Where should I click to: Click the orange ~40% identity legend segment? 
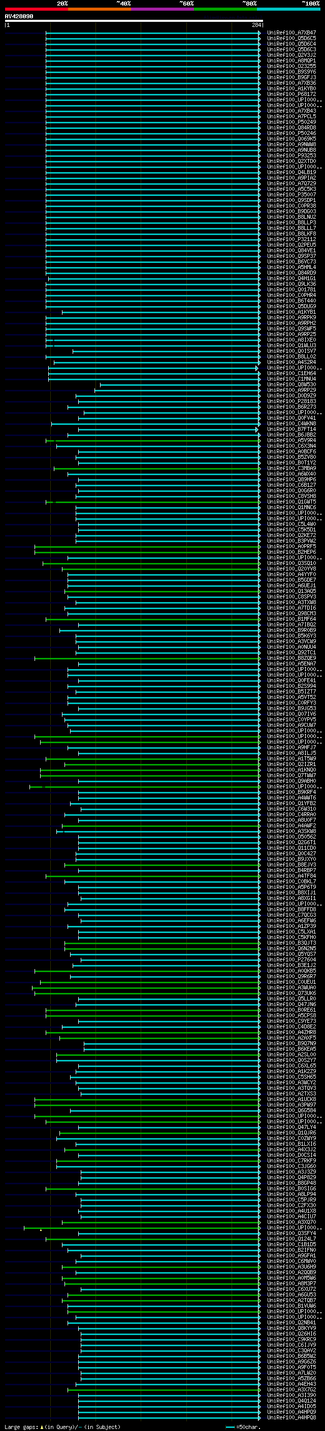pyautogui.click(x=100, y=9)
